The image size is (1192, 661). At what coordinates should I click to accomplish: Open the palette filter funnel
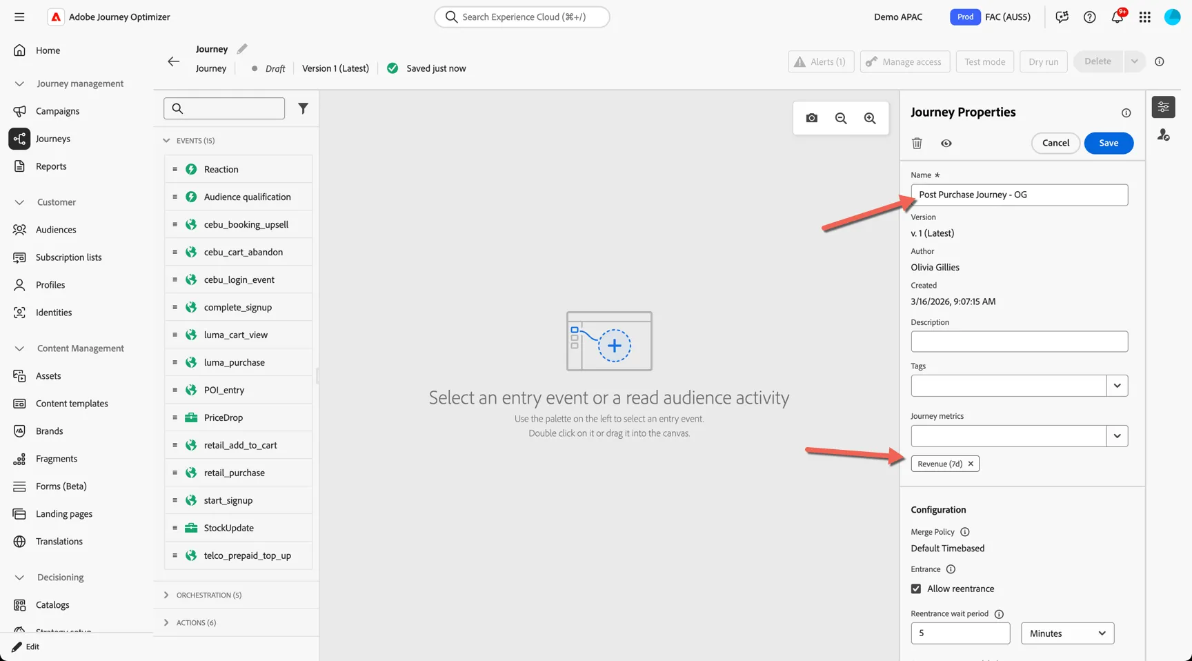(x=303, y=108)
